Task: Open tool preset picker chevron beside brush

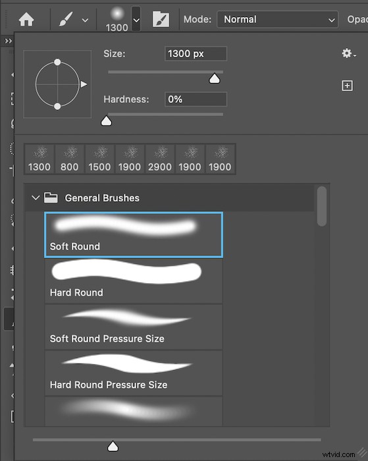Action: click(x=85, y=20)
